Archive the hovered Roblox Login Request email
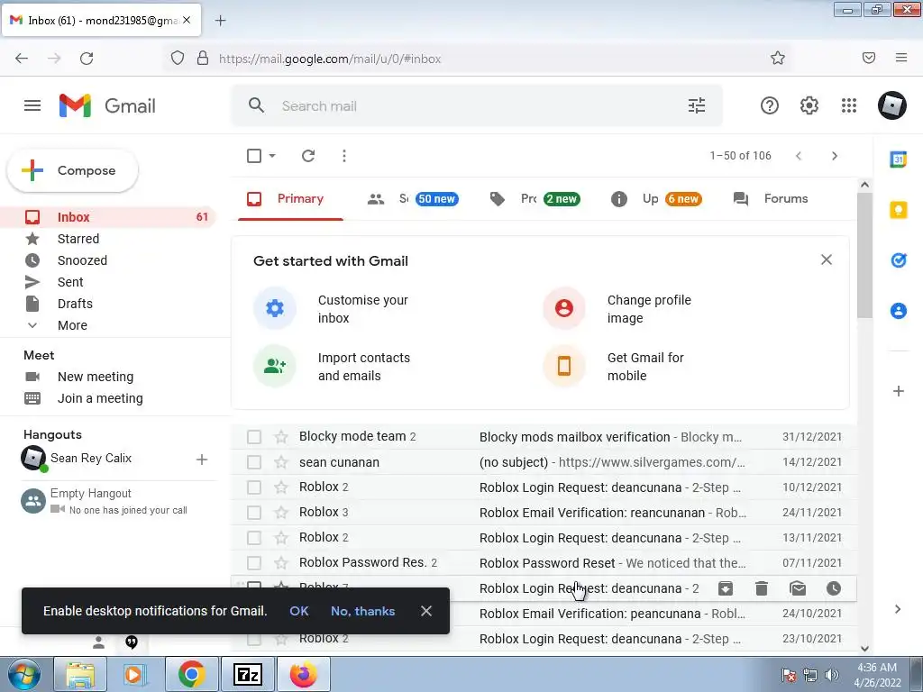923x692 pixels. click(726, 588)
